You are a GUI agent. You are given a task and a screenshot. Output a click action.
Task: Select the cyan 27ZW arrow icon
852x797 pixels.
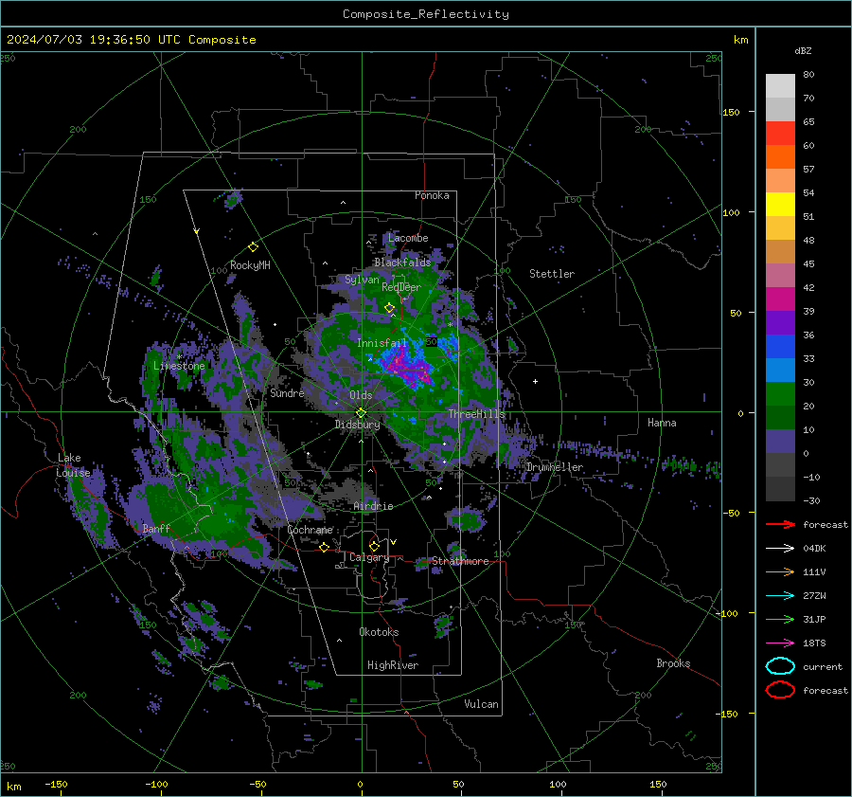(x=780, y=596)
